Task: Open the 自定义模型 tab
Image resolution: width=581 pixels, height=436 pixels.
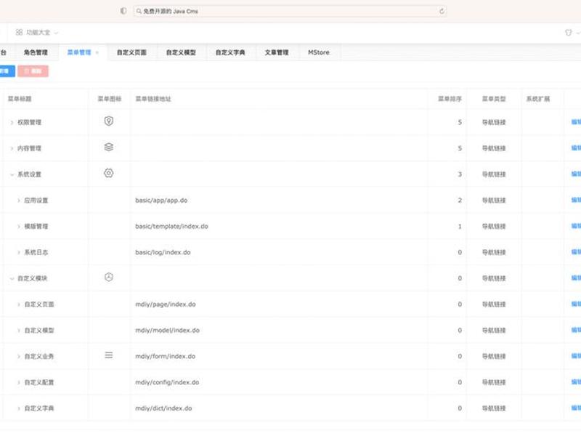Action: (x=181, y=52)
